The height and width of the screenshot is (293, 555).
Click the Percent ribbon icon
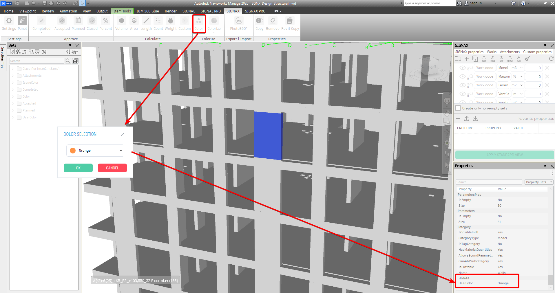coord(106,21)
